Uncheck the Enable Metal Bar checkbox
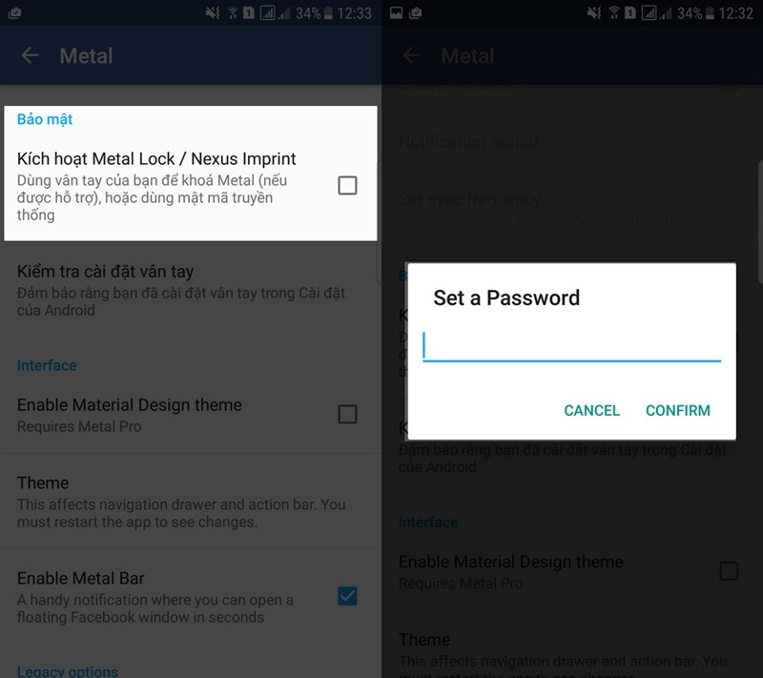This screenshot has height=678, width=763. (x=347, y=596)
